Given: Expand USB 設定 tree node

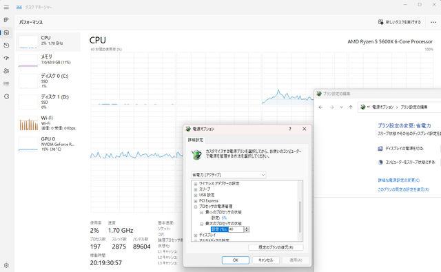Looking at the screenshot, I should 196,196.
